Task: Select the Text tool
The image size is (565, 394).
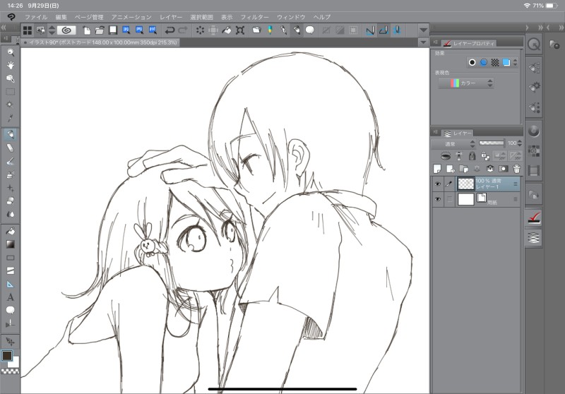Action: click(11, 297)
